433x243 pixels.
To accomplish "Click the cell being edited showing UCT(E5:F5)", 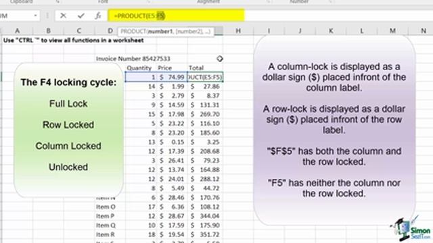I will pos(205,77).
